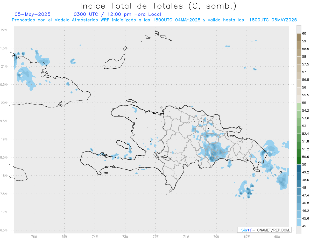Screen dimensions: 311x240
Task: Click the colorbar value "48.6"
Action: (306, 180)
